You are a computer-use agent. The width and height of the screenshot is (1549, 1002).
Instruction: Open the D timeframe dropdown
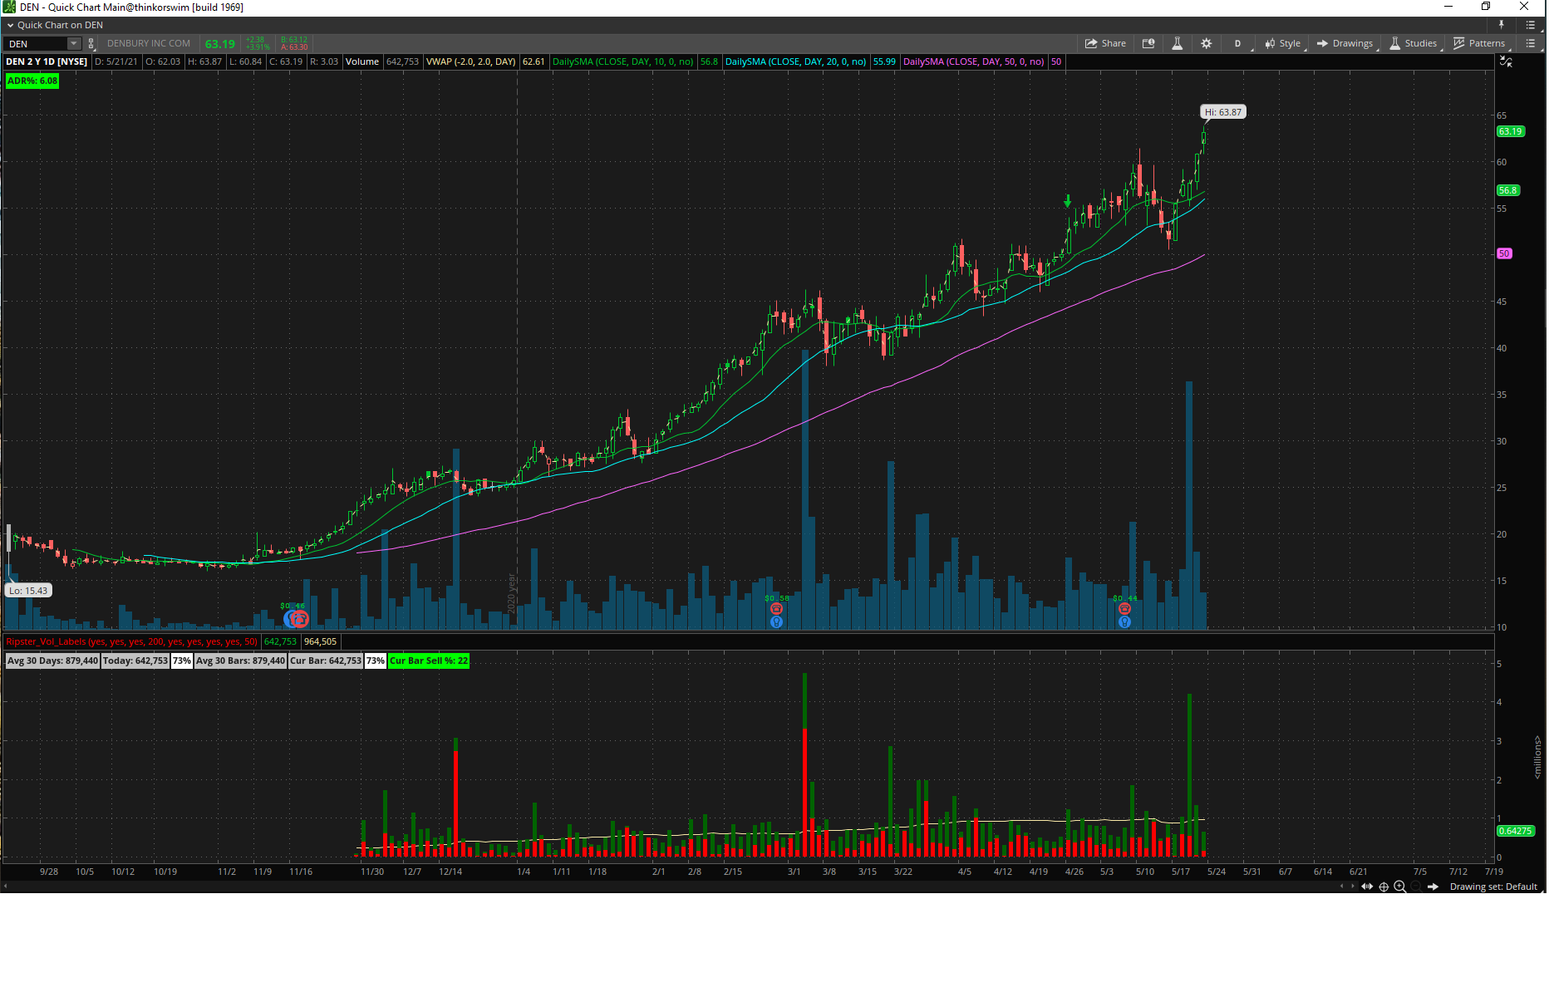1237,43
